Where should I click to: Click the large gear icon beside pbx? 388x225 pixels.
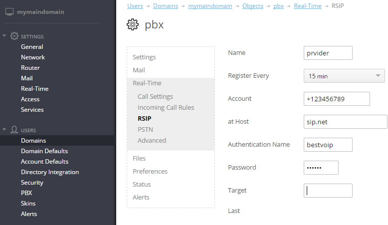tap(133, 24)
